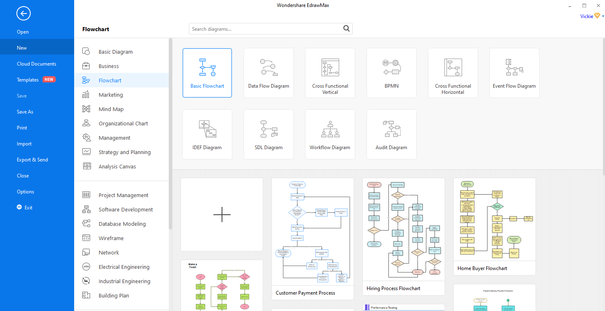605x311 pixels.
Task: Click the premium diamond icon near Vickie
Action: pos(597,16)
